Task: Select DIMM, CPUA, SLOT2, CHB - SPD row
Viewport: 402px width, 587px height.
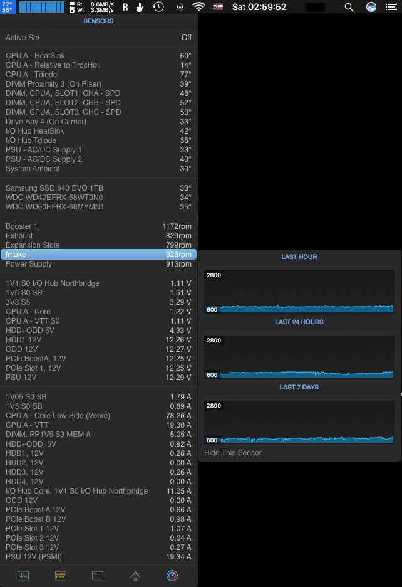Action: coord(99,103)
